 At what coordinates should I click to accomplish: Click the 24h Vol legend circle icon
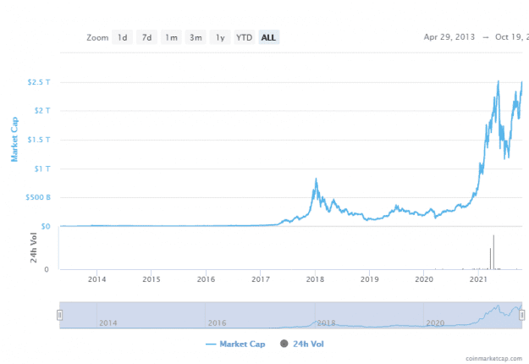click(x=284, y=344)
